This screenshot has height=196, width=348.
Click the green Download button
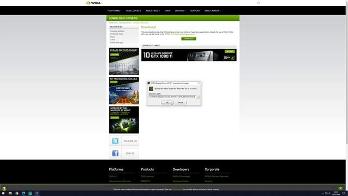pos(189,39)
